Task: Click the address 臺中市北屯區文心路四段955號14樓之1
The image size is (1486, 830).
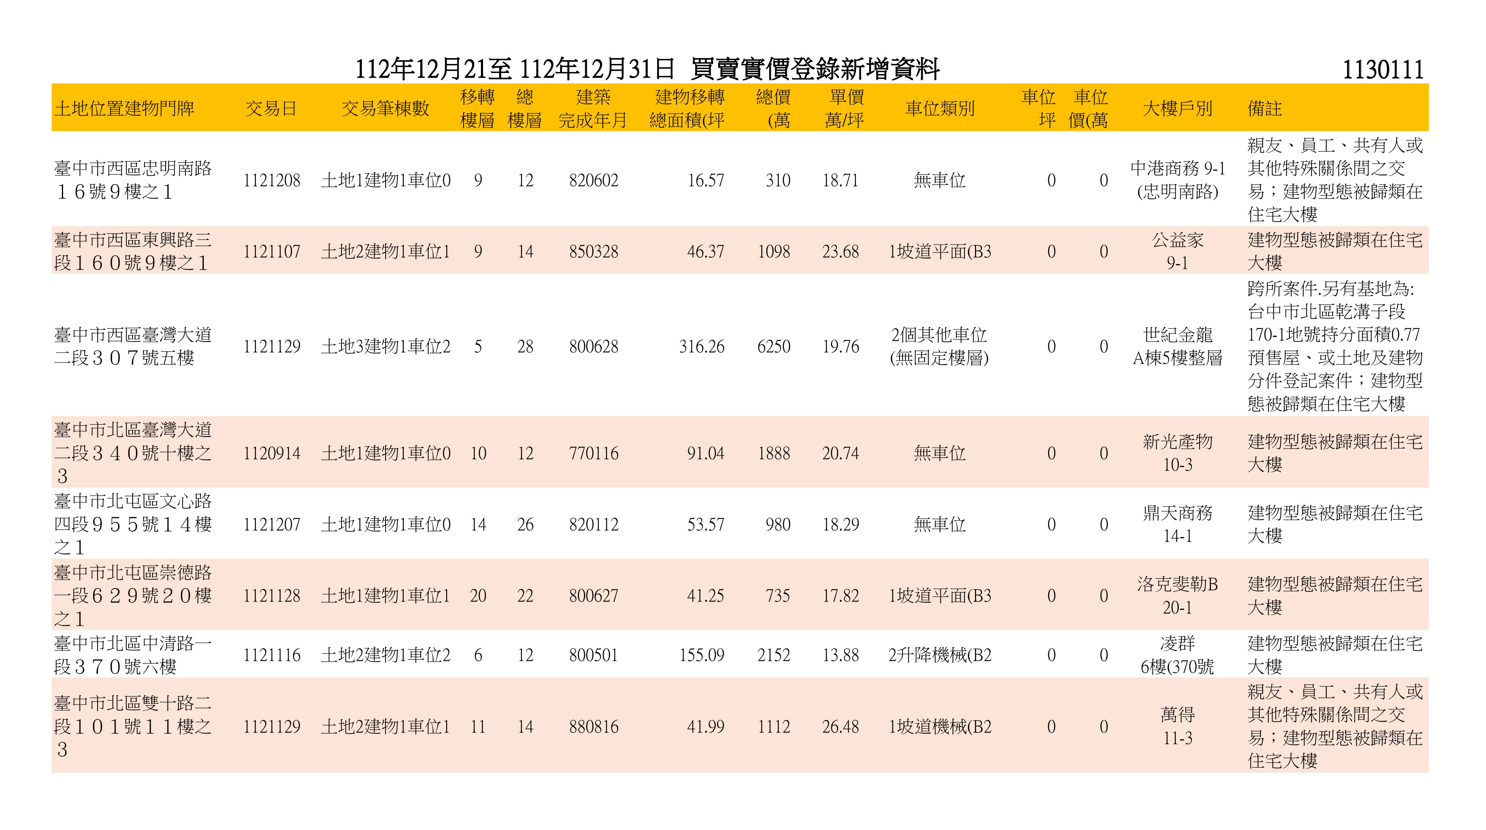Action: point(133,524)
